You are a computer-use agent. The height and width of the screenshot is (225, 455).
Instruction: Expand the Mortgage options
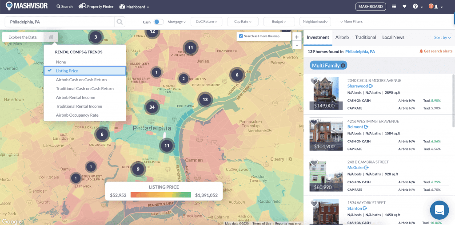coord(176,22)
